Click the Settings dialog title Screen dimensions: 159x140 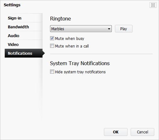[12, 5]
